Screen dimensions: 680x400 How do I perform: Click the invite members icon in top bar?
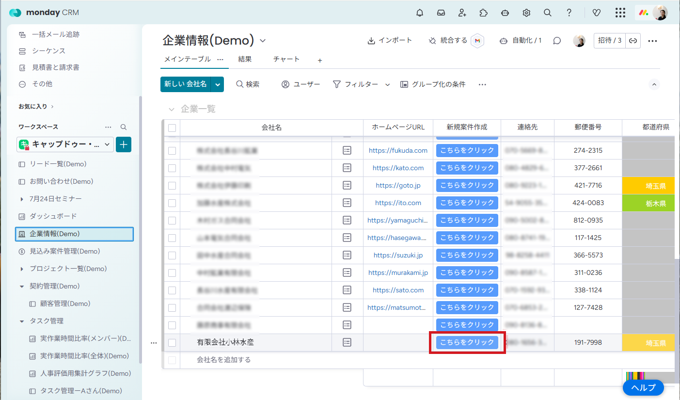pyautogui.click(x=462, y=13)
